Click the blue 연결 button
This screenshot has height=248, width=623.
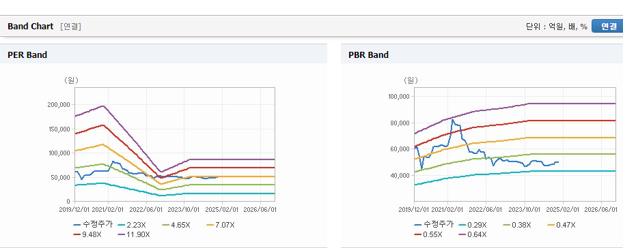(607, 26)
